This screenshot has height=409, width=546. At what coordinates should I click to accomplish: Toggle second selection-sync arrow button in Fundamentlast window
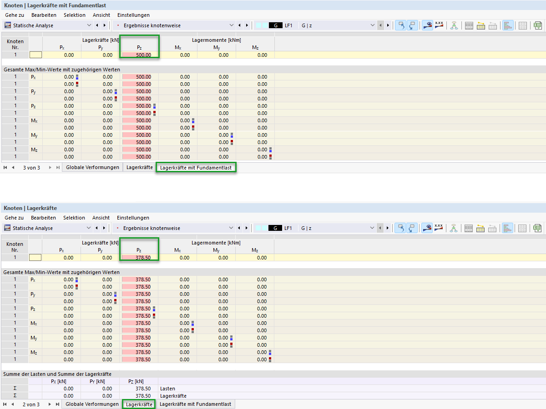[412, 25]
